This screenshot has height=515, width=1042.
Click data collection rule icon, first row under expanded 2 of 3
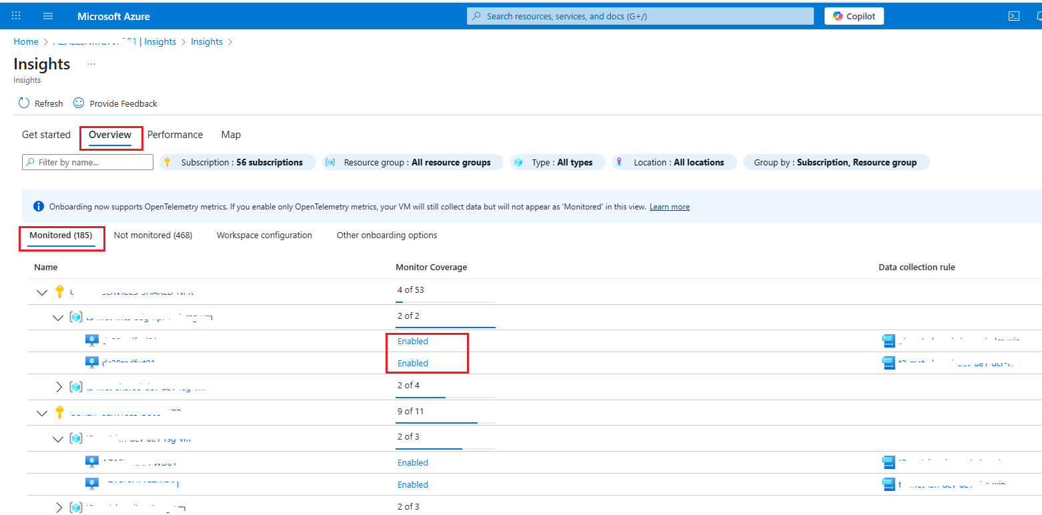888,462
